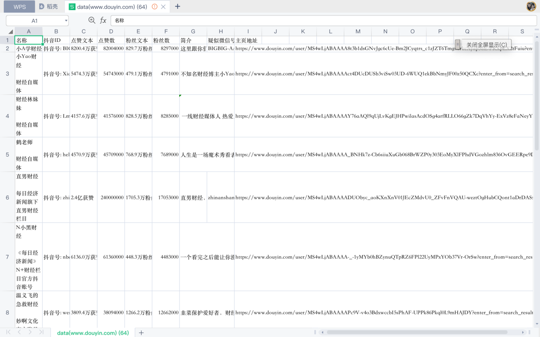Click the 关闭全屏显示(C) button
Screen dimensions: 540x337
pos(486,45)
